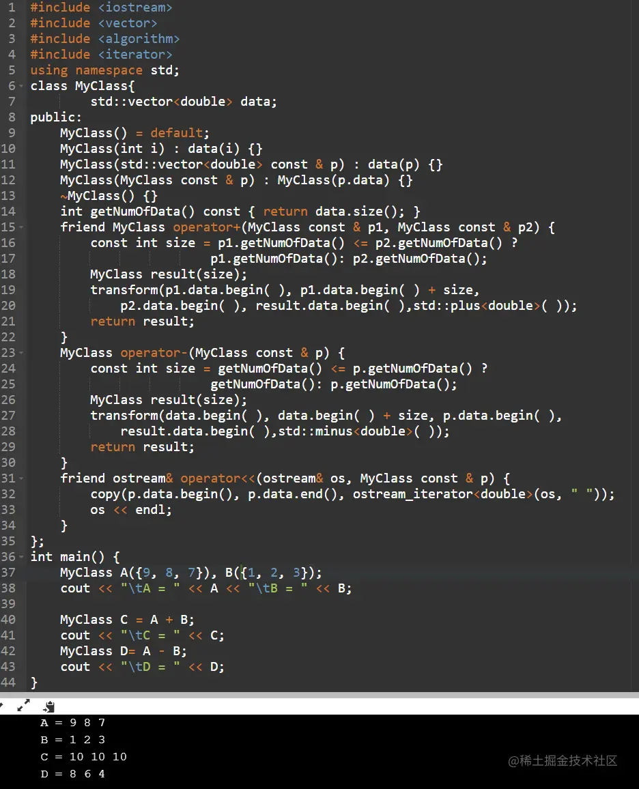
Task: Click 'using namespace std;' text
Action: (x=104, y=70)
